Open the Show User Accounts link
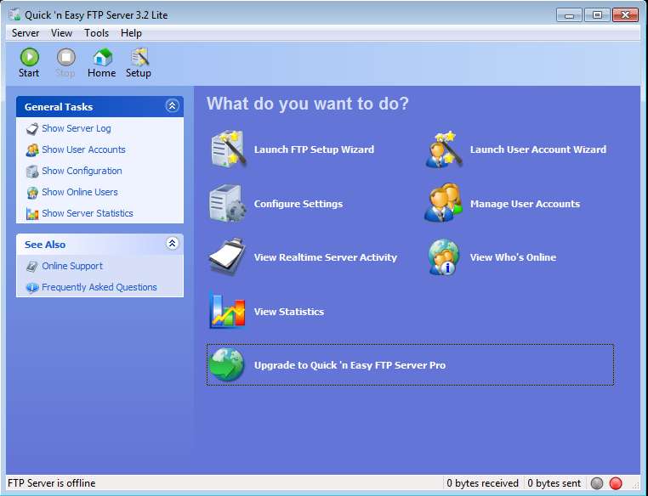The height and width of the screenshot is (496, 648). click(83, 149)
